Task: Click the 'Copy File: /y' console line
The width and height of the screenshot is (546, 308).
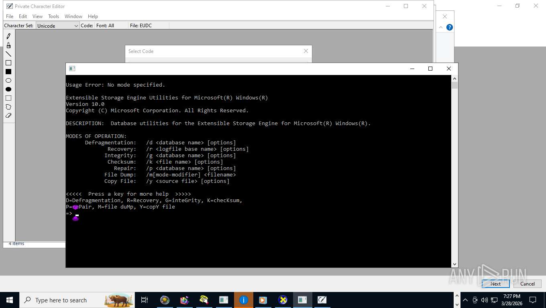Action: pos(167,181)
